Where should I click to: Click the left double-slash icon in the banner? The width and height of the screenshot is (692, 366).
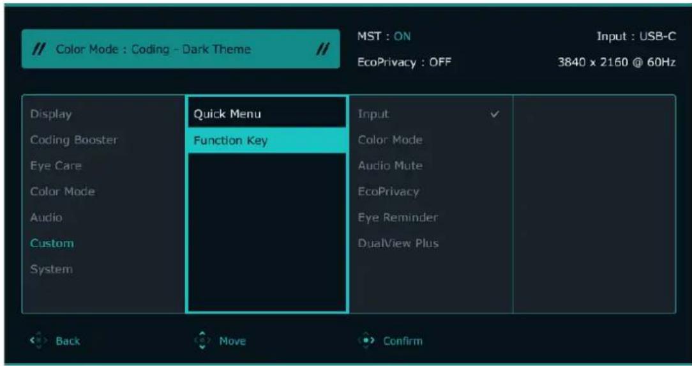(x=38, y=49)
